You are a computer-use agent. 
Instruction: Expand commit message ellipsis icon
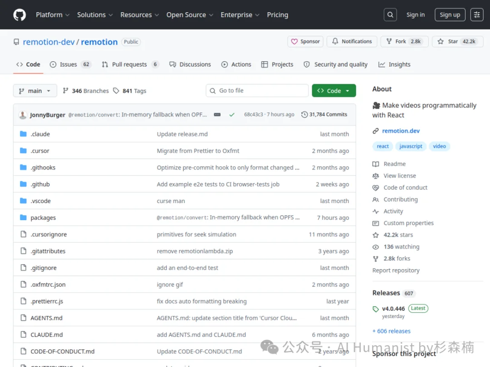pyautogui.click(x=217, y=115)
